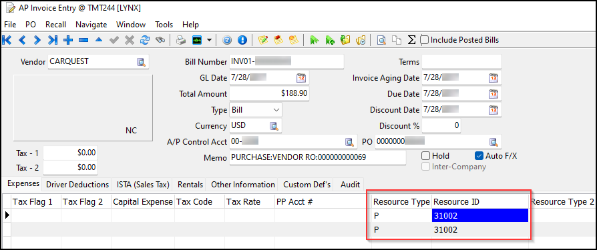Open the Due Date calendar picker
This screenshot has width=597, height=250.
(493, 94)
